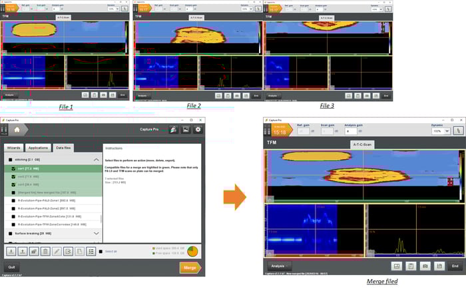Collapse the stitching folder chevron
The image size is (466, 289).
point(97,160)
